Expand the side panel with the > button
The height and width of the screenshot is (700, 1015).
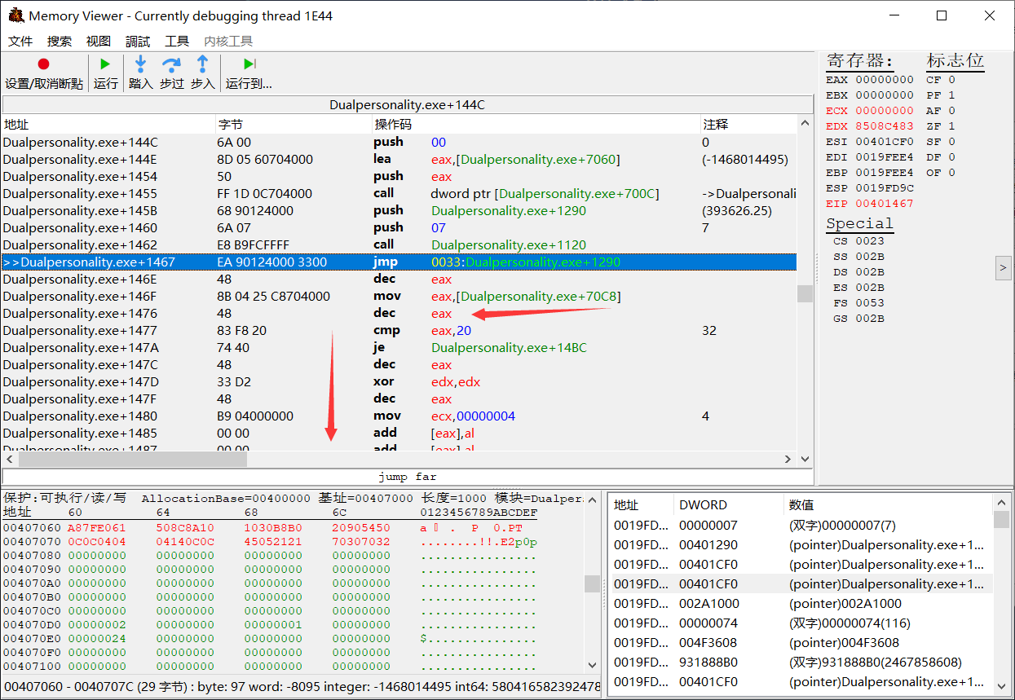coord(1003,267)
